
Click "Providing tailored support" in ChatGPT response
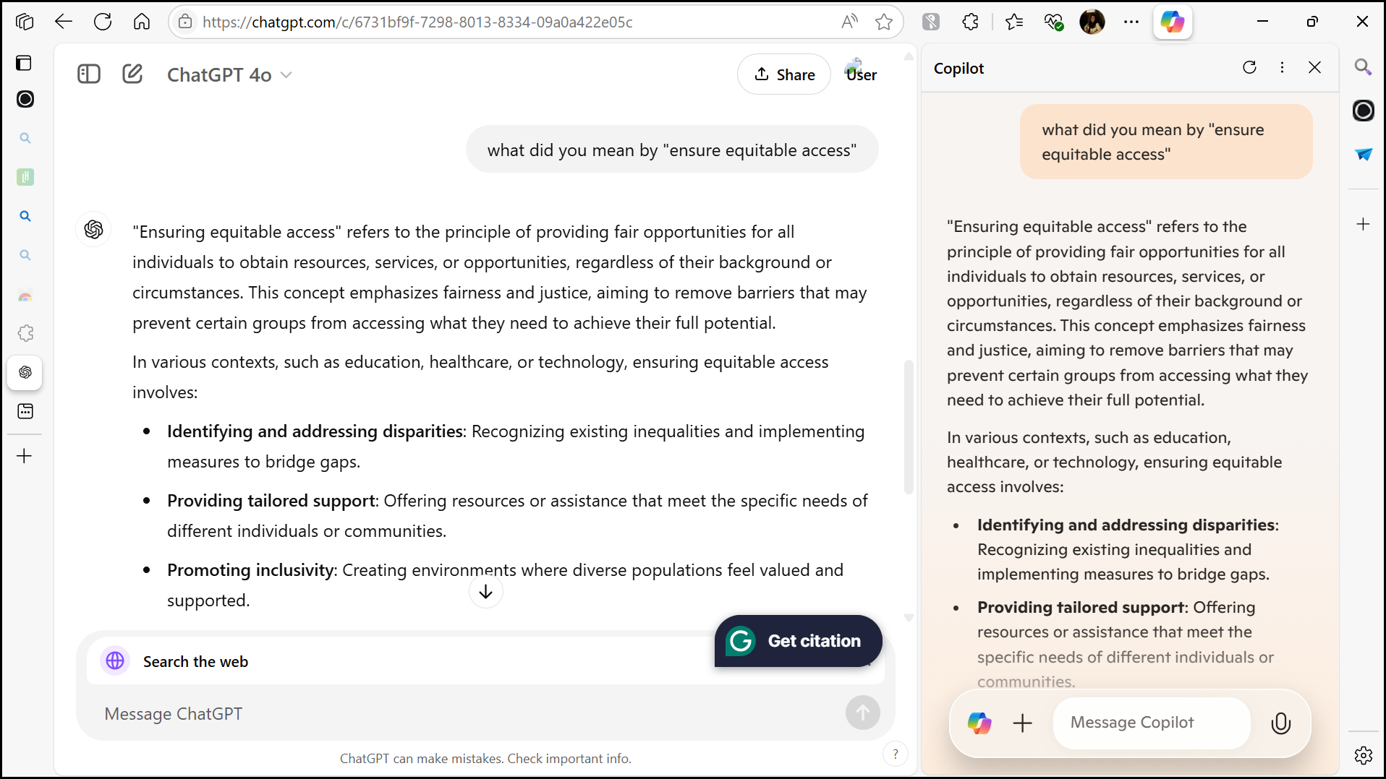point(271,501)
